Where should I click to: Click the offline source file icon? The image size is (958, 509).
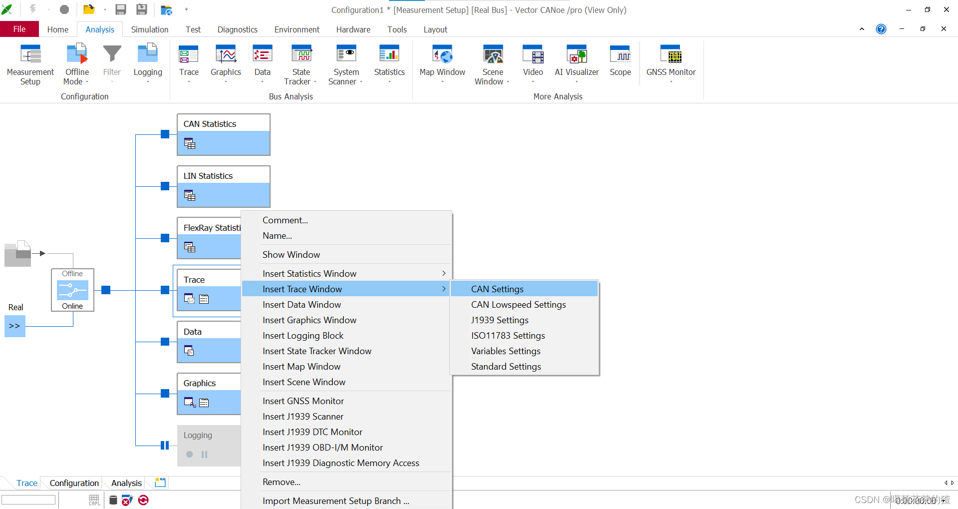18,253
